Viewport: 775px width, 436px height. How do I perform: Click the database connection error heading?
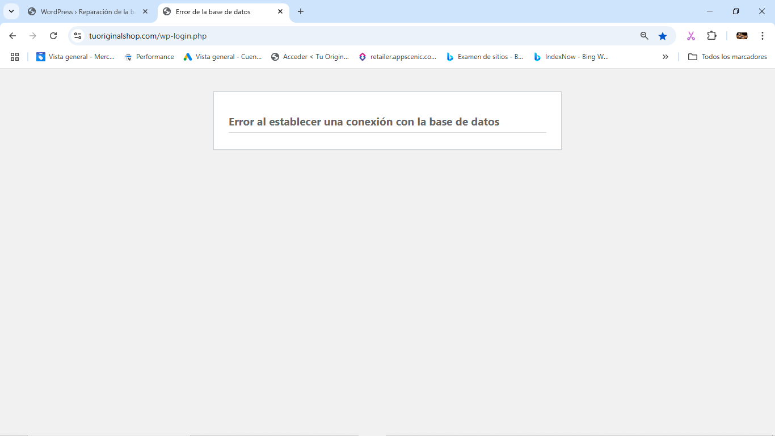pyautogui.click(x=364, y=121)
